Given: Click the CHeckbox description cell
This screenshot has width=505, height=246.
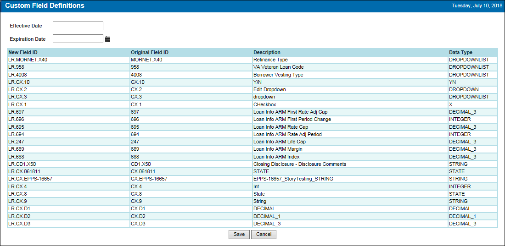Looking at the screenshot, I should click(x=350, y=104).
